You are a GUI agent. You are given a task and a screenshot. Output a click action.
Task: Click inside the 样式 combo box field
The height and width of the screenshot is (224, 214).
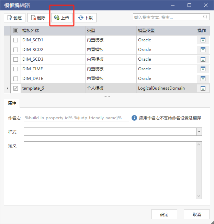[110, 132]
